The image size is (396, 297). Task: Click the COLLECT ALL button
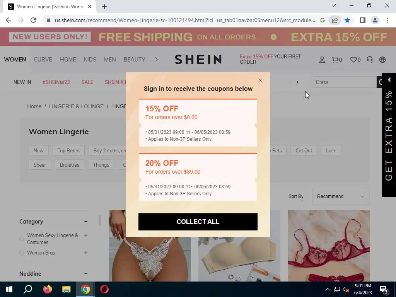tap(198, 222)
